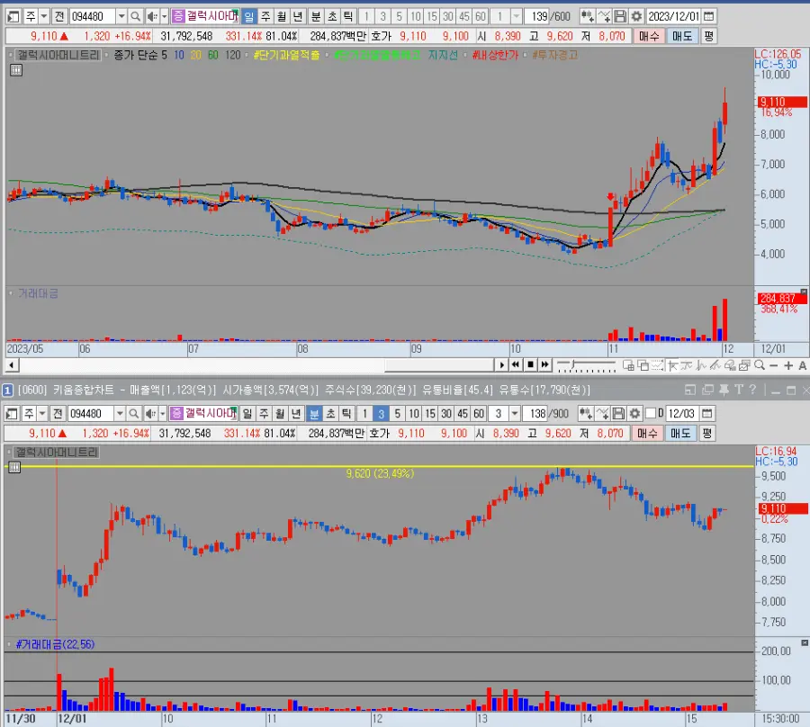The width and height of the screenshot is (810, 727).
Task: Select weekly (주) period in upper chart
Action: tap(265, 16)
